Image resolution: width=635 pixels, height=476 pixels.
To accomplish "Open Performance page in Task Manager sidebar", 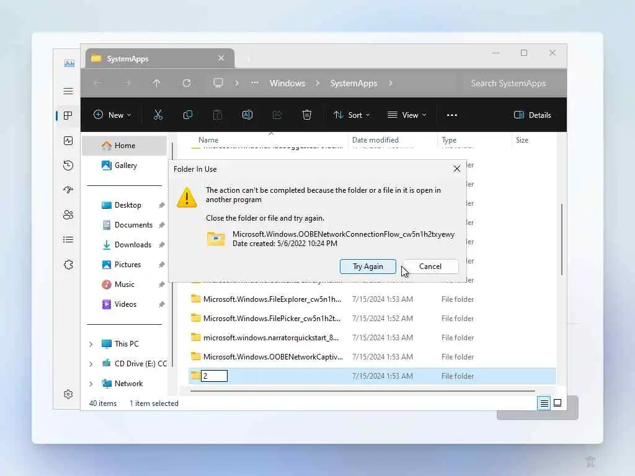I will 68,141.
